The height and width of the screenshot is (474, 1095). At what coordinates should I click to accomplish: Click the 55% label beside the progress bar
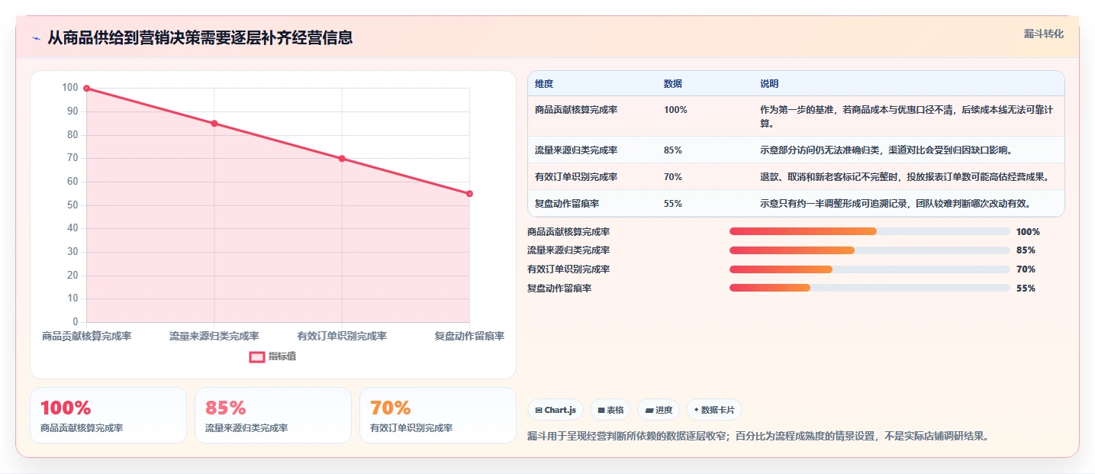(1026, 289)
